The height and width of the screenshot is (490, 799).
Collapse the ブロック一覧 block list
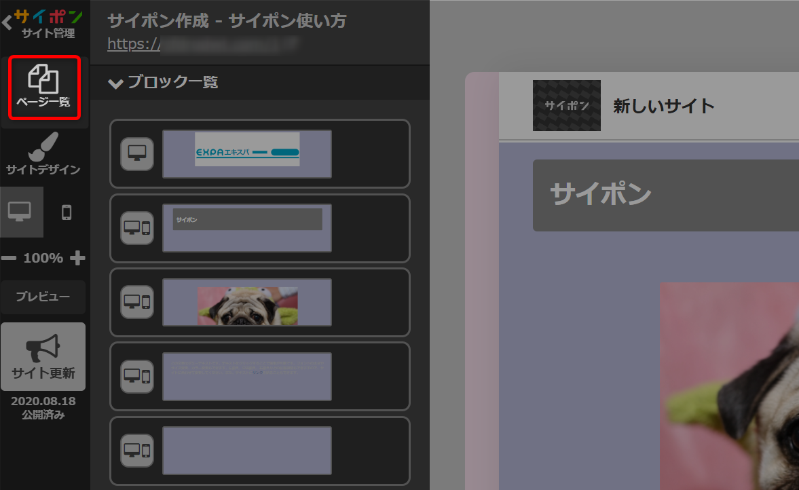(163, 83)
